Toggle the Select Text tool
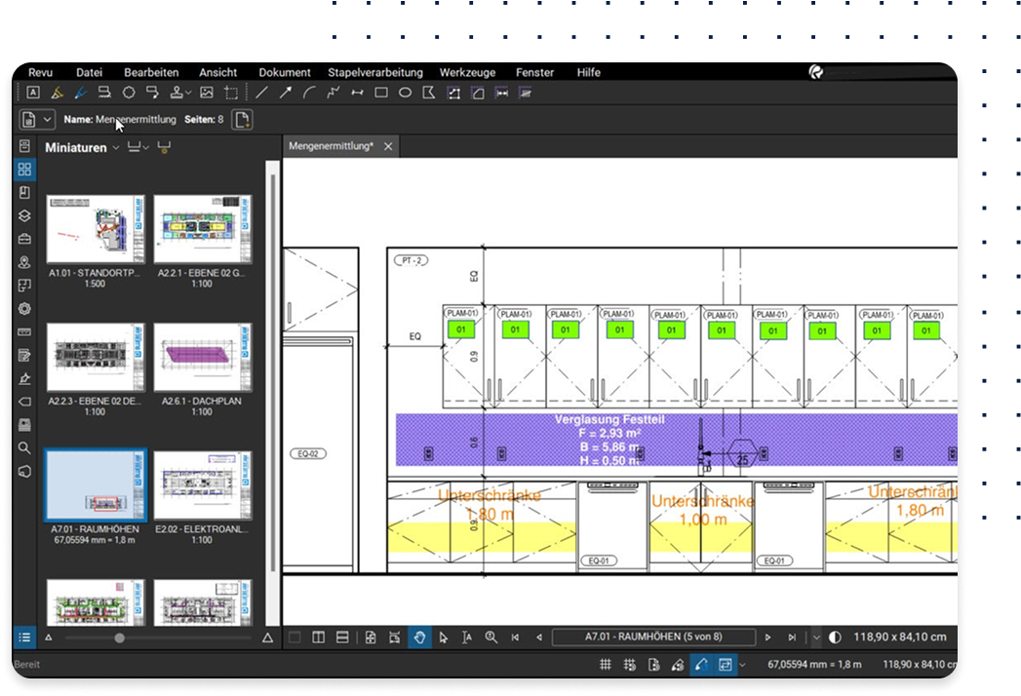This screenshot has height=696, width=1021. 467,638
